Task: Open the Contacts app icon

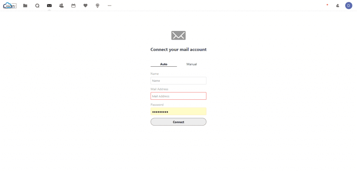Action: 61,6
